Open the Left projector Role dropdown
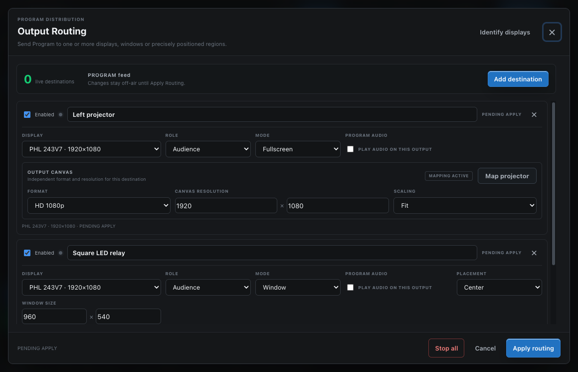Screen dimensions: 578x372 [208, 149]
